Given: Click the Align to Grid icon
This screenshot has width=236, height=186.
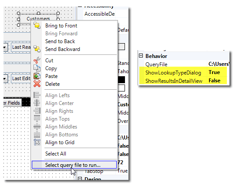Looking at the screenshot, I should 37,142.
